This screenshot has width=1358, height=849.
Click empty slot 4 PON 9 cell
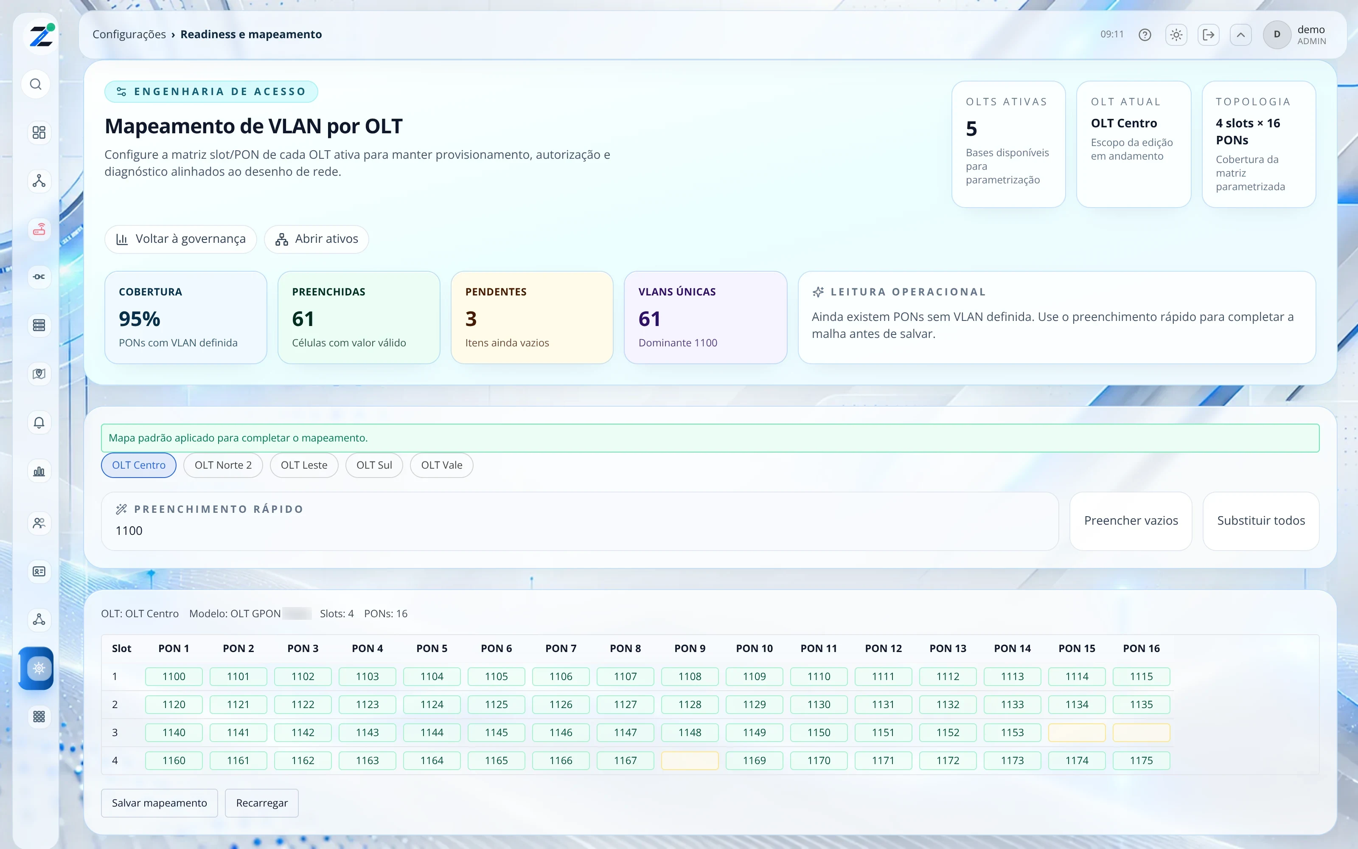coord(690,760)
